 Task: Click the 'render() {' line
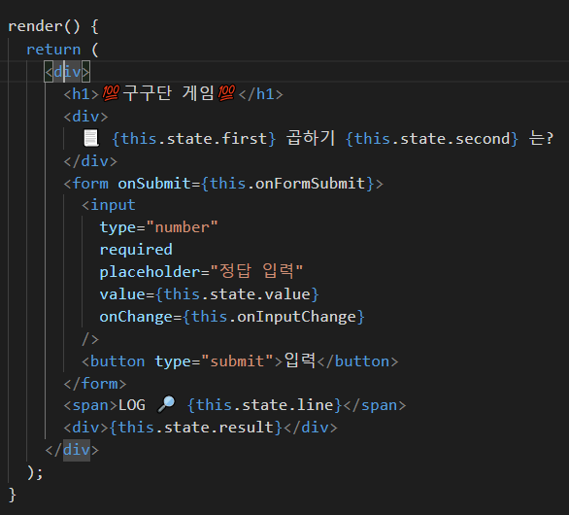click(x=53, y=26)
